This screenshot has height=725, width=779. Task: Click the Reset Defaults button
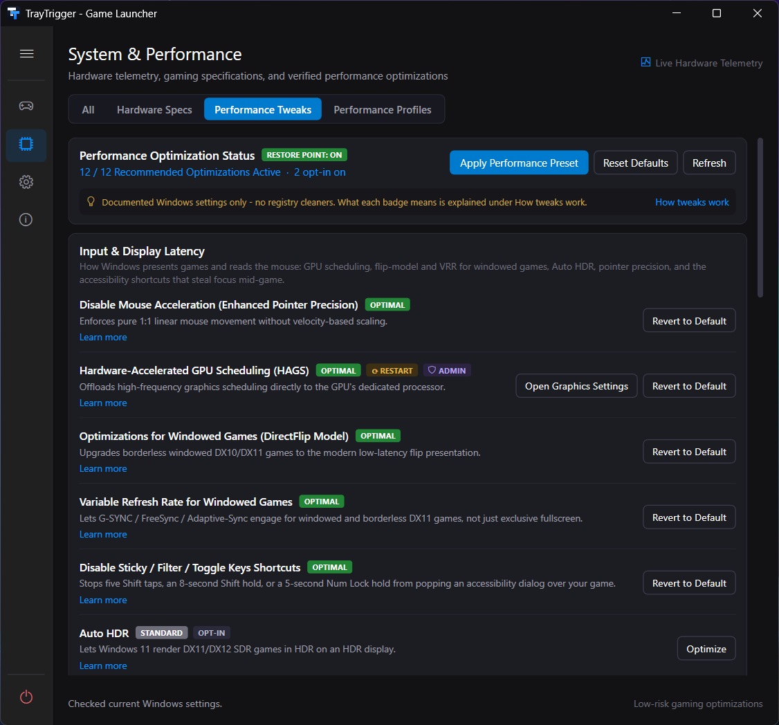[x=635, y=163]
